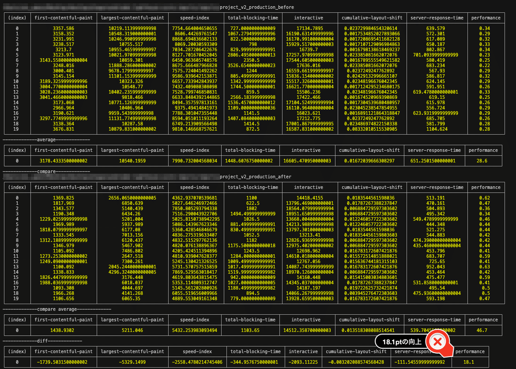Click speed-index value 4362.937070539681
Image resolution: width=516 pixels, height=369 pixels.
click(x=195, y=198)
